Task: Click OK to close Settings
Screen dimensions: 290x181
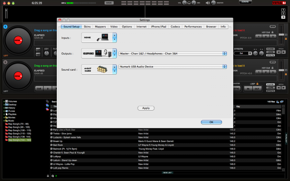Action: click(211, 122)
